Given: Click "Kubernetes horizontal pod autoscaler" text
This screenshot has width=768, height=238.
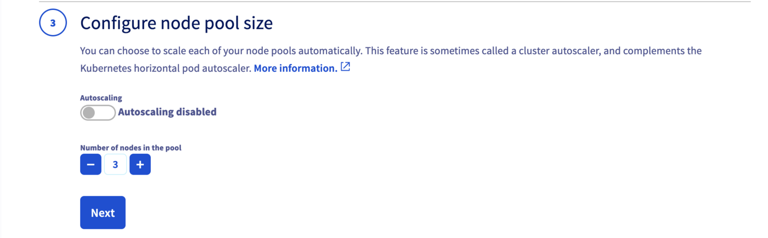Looking at the screenshot, I should pyautogui.click(x=166, y=68).
